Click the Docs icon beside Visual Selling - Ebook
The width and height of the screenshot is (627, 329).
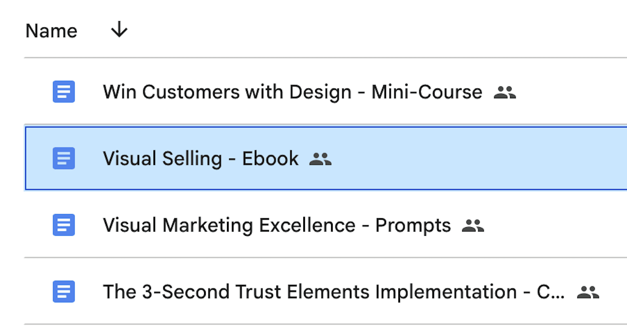pos(64,158)
